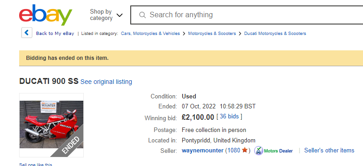Open the Back to My eBay link
Image resolution: width=363 pixels, height=166 pixels.
pyautogui.click(x=55, y=34)
